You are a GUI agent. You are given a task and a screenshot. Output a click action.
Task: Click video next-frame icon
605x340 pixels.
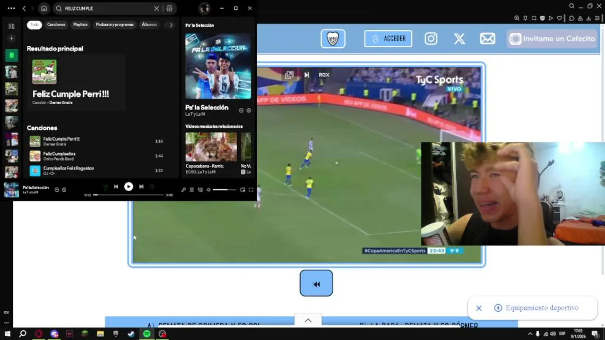307,75
